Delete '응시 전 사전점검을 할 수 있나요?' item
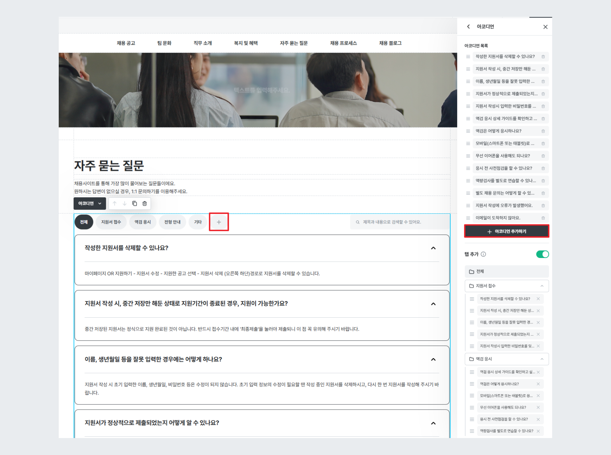This screenshot has height=455, width=611. pyautogui.click(x=543, y=169)
